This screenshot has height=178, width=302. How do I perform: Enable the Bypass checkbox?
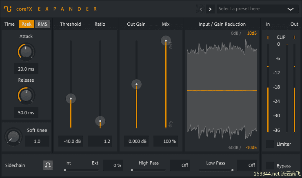[270, 165]
